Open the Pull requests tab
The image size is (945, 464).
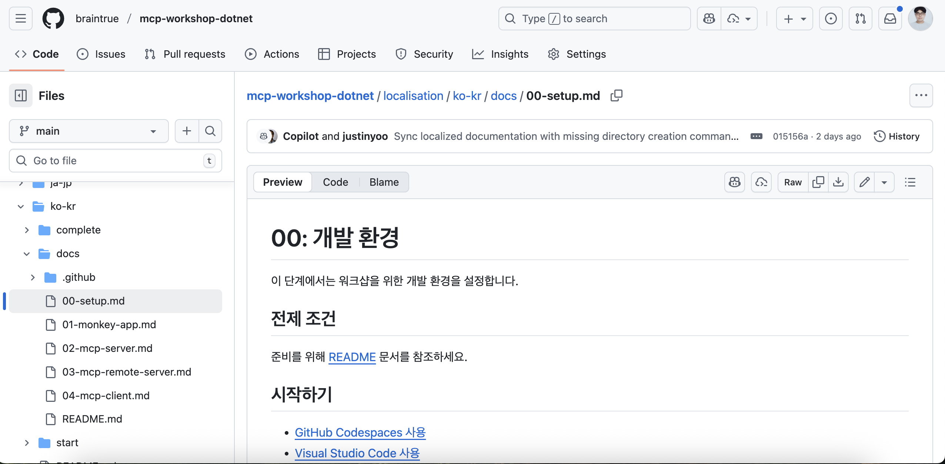185,54
